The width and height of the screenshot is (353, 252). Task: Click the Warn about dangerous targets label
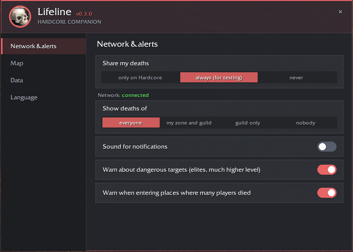click(x=181, y=170)
